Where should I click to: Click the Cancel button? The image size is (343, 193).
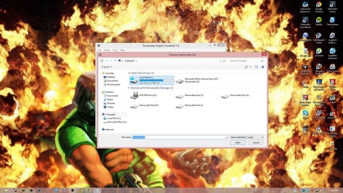(x=256, y=143)
